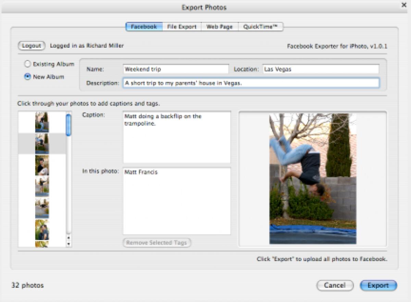This screenshot has width=411, height=302.
Task: Select the sixth photo thumbnail of a couple
Action: (x=42, y=230)
